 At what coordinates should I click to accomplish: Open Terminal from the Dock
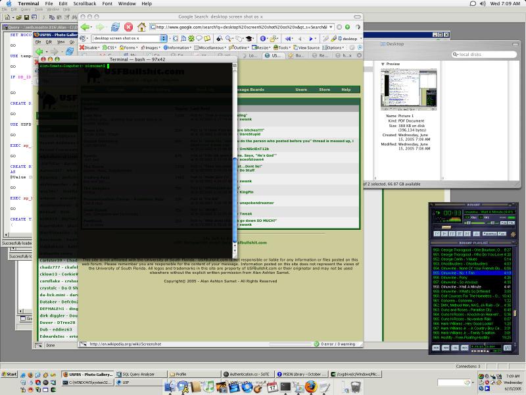(285, 387)
